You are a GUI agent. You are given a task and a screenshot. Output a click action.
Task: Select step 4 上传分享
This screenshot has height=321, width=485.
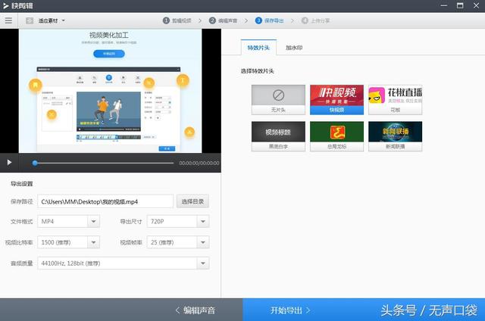point(315,20)
